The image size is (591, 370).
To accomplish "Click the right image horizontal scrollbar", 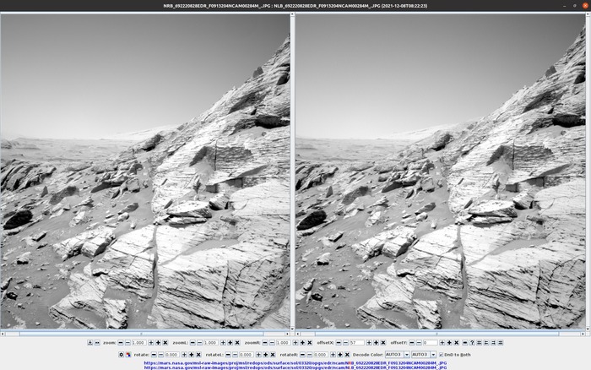I will (x=440, y=333).
